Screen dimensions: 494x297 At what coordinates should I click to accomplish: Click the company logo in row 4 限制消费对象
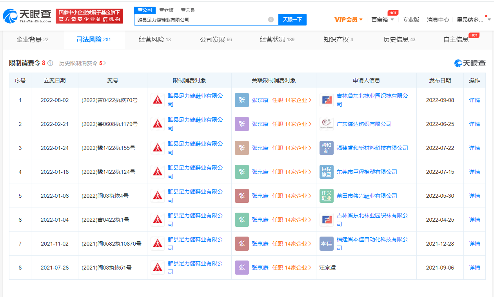[x=158, y=172]
